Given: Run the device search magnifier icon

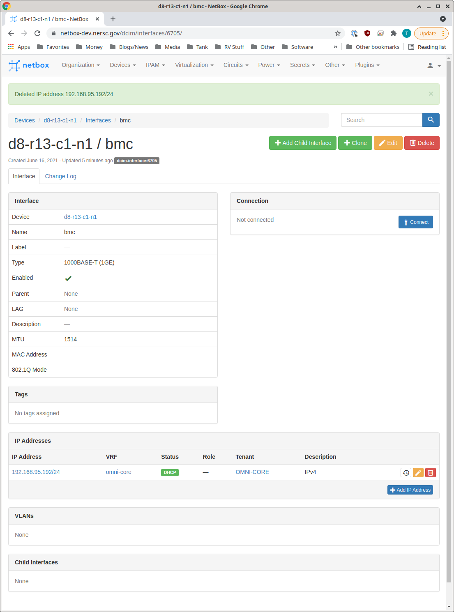Looking at the screenshot, I should (x=431, y=120).
